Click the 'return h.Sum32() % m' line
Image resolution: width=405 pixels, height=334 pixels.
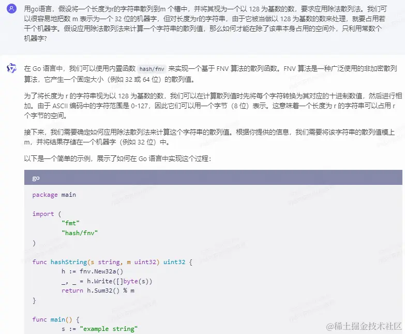98,291
